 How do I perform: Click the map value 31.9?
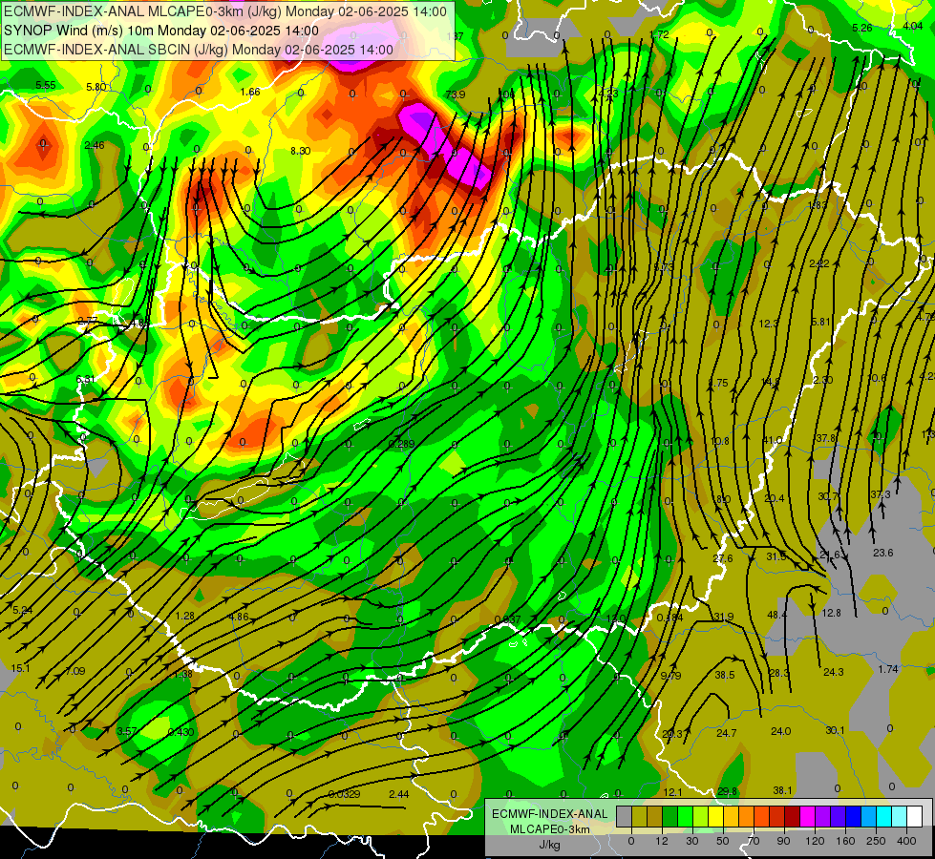pos(723,617)
